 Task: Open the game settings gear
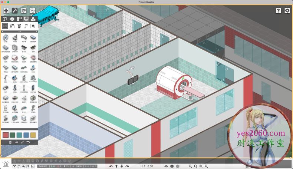[x=287, y=11]
